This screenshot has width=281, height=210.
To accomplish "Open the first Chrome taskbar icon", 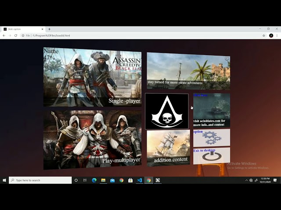I will click(x=121, y=180).
